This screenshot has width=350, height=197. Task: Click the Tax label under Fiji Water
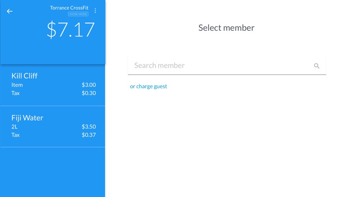point(16,135)
